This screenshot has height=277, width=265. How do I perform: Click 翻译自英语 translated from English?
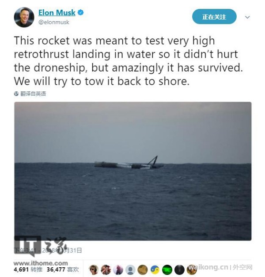coord(33,94)
